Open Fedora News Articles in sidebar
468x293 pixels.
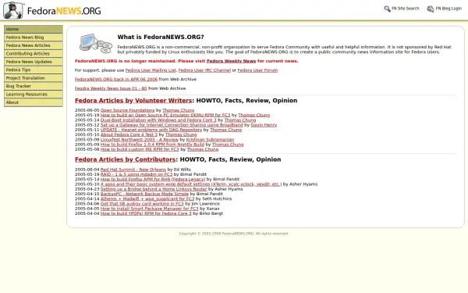(x=34, y=45)
